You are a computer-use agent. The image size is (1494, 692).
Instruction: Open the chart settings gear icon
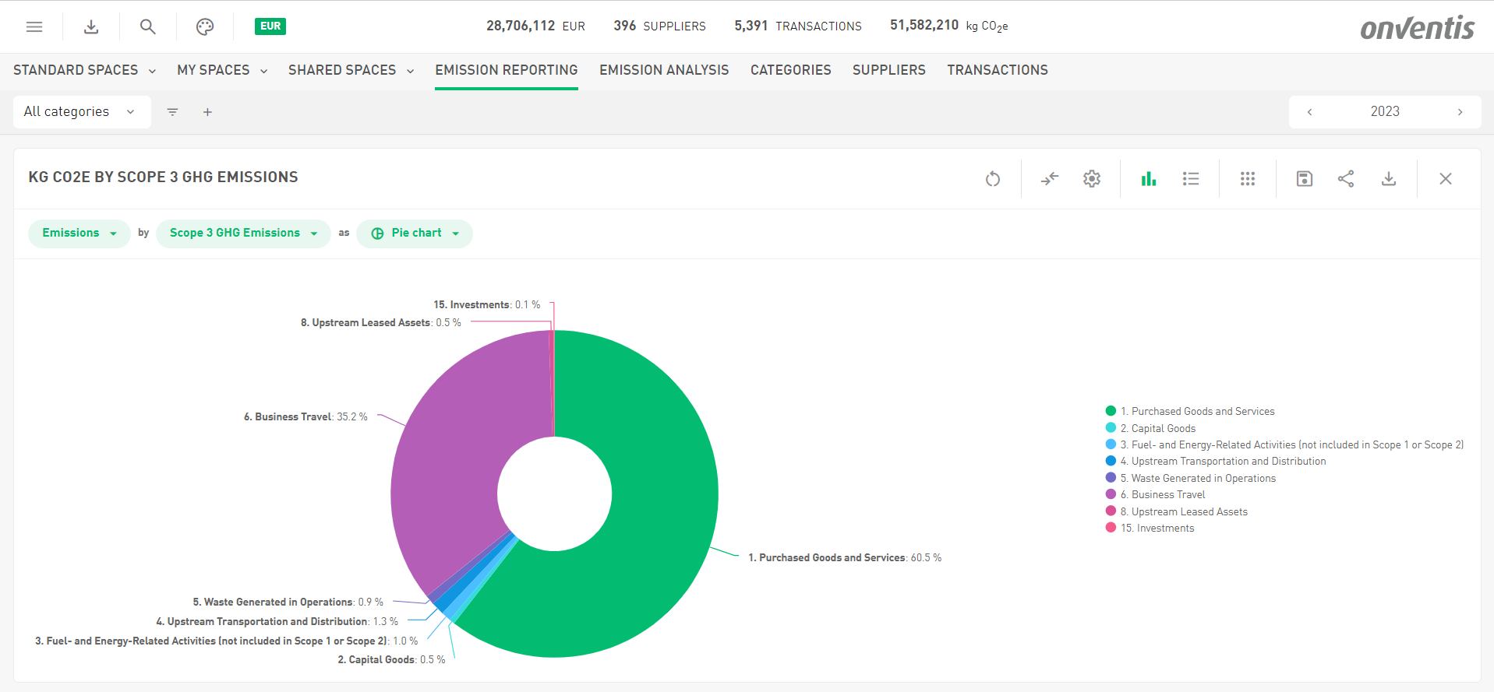point(1092,179)
